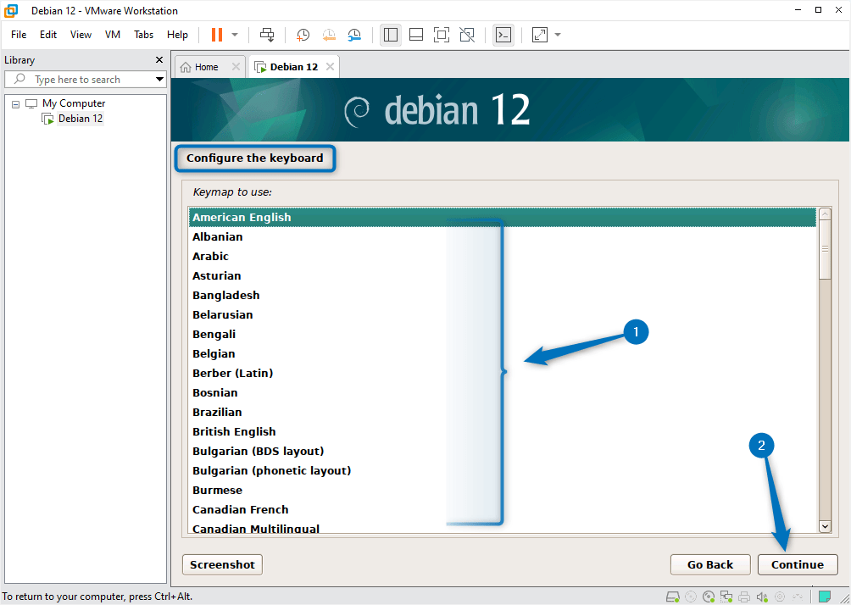
Task: Revert the virtual machine to its snapshot
Action: click(329, 35)
